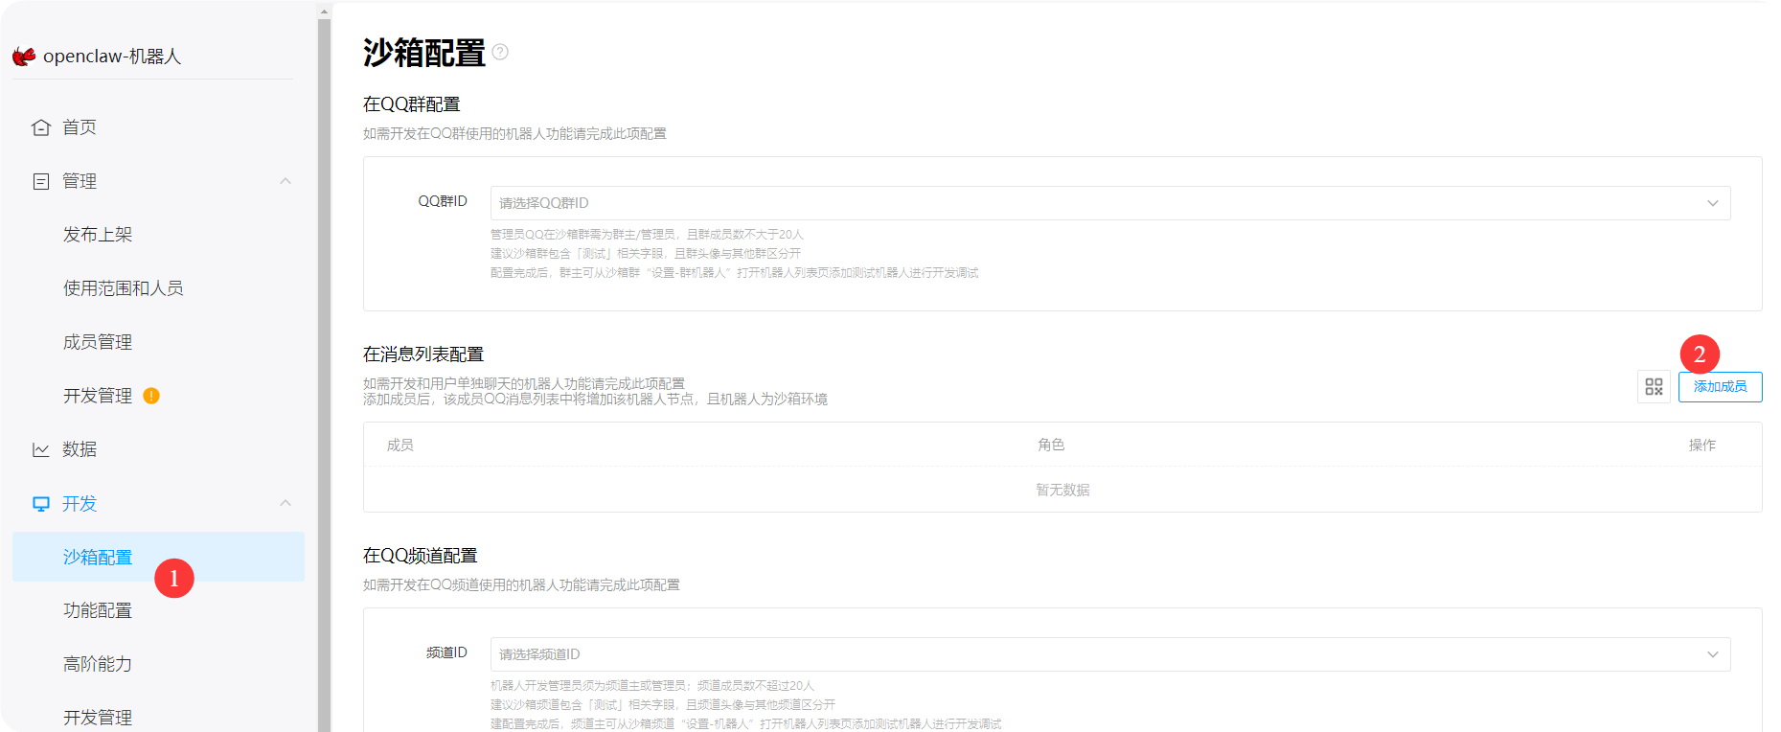The width and height of the screenshot is (1781, 732).
Task: Click the 在QQ群配置 heading
Action: (412, 104)
